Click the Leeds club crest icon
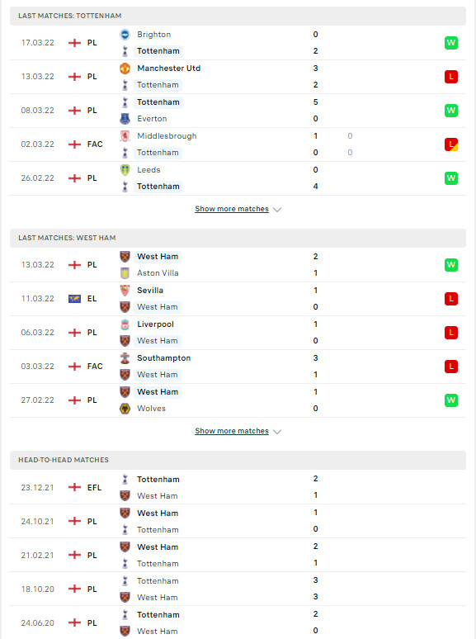Screen dimensions: 476x639 coord(125,170)
